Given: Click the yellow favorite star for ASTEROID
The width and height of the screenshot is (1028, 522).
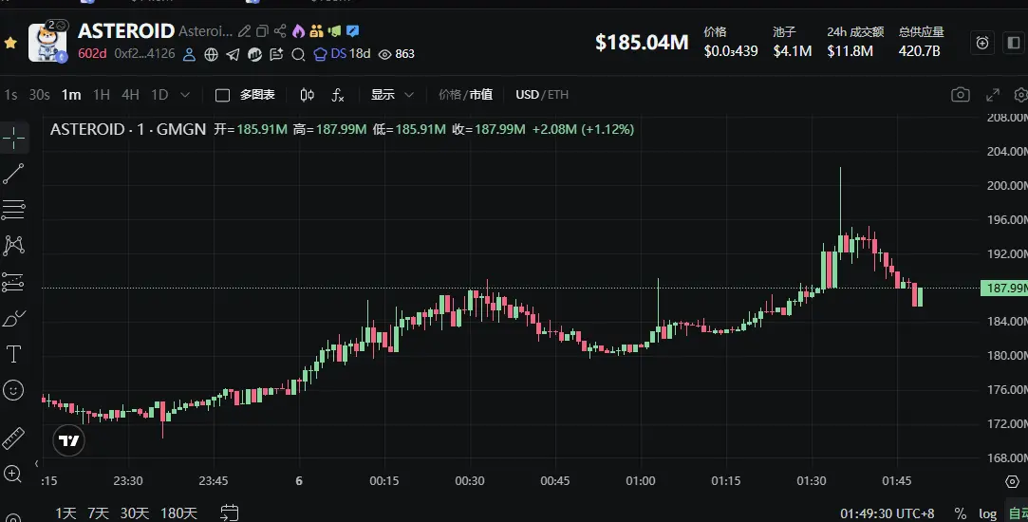Looking at the screenshot, I should 10,44.
